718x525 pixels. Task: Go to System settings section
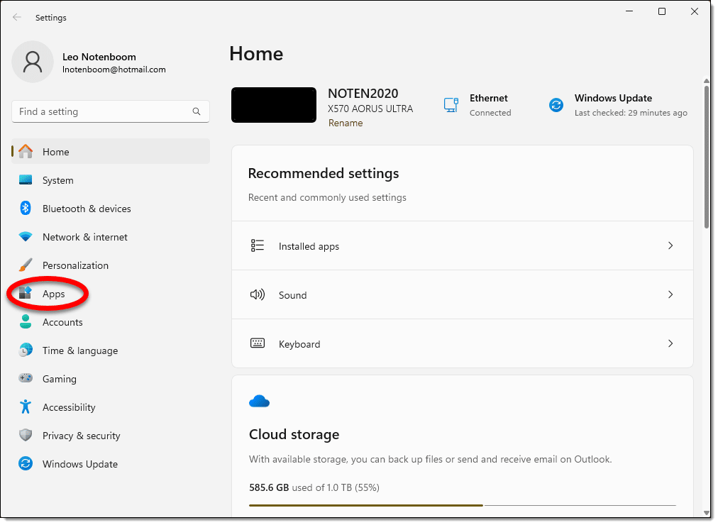click(x=57, y=180)
